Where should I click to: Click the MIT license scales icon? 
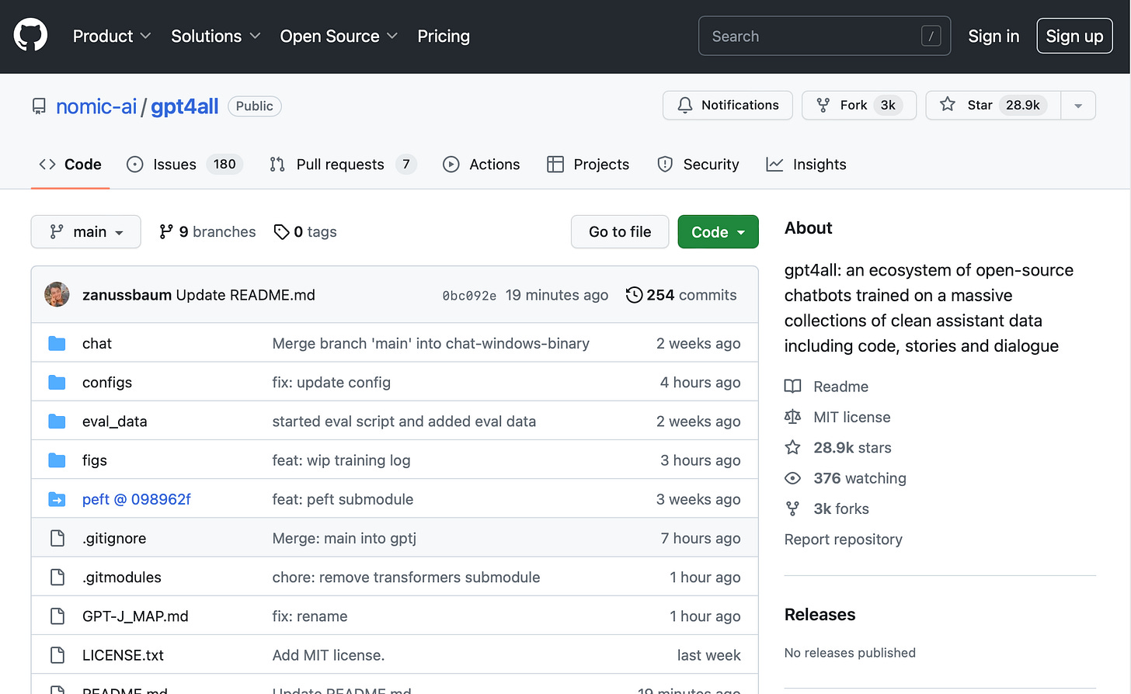(792, 417)
